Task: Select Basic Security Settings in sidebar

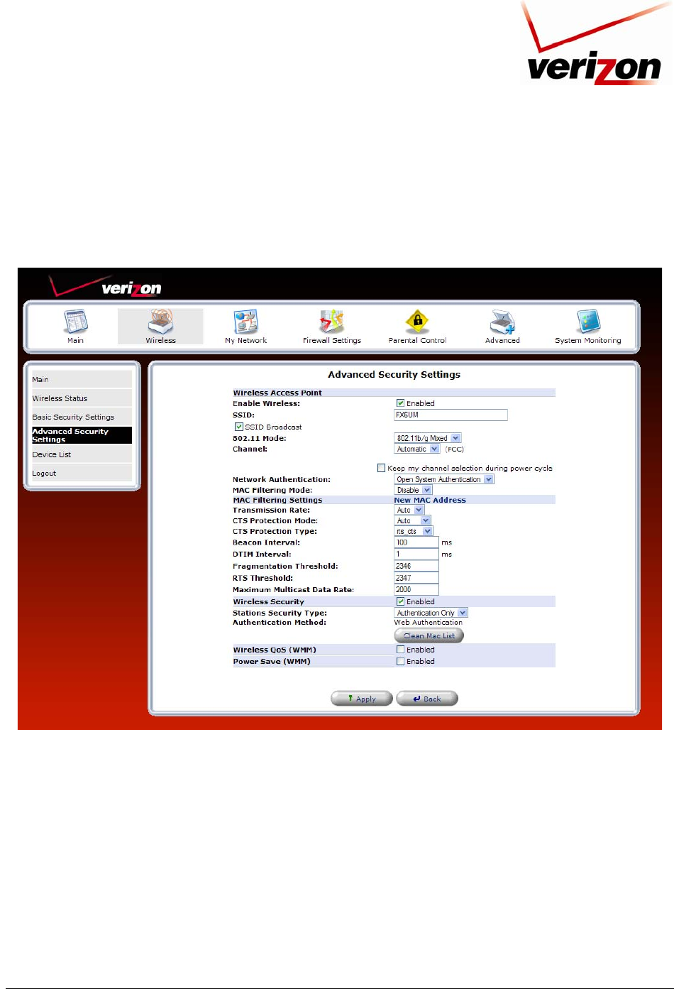Action: pos(82,417)
